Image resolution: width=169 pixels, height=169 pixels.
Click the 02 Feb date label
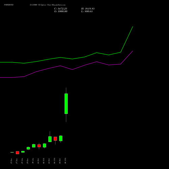point(44,161)
